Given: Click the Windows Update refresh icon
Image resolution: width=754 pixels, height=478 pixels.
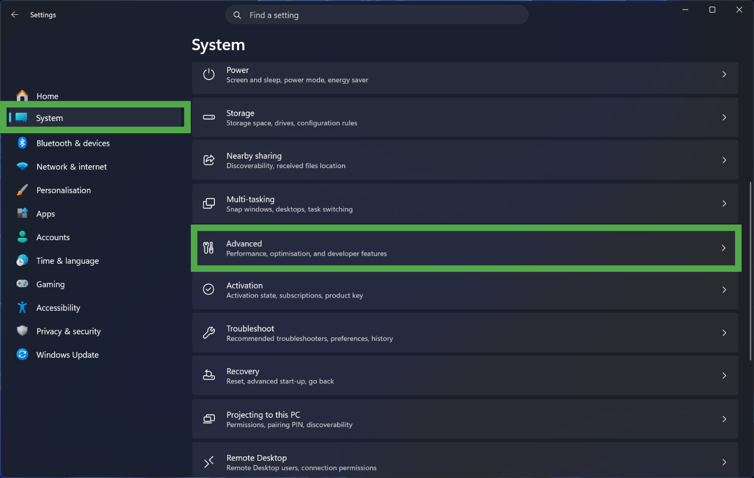Looking at the screenshot, I should [22, 354].
